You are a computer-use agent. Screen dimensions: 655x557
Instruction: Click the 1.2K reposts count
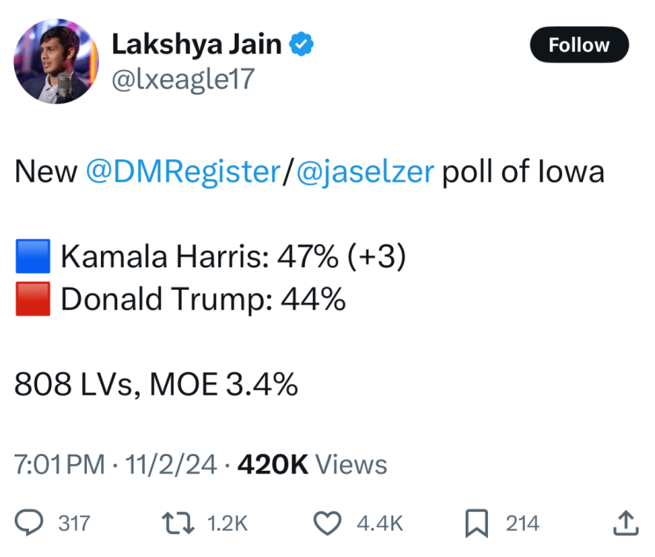tap(227, 524)
